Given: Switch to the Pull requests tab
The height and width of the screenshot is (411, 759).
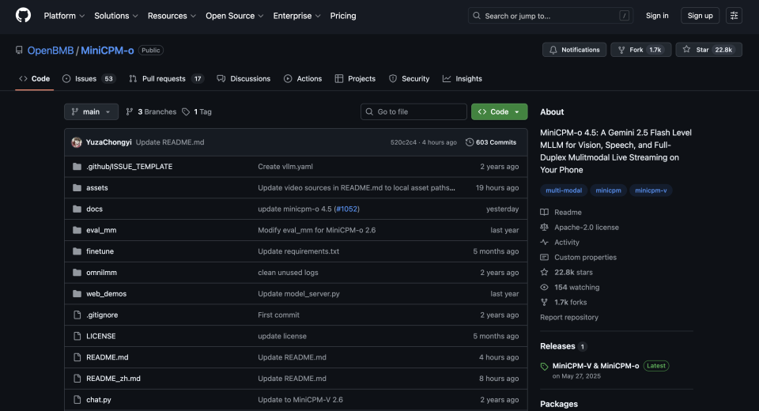Looking at the screenshot, I should (x=166, y=78).
